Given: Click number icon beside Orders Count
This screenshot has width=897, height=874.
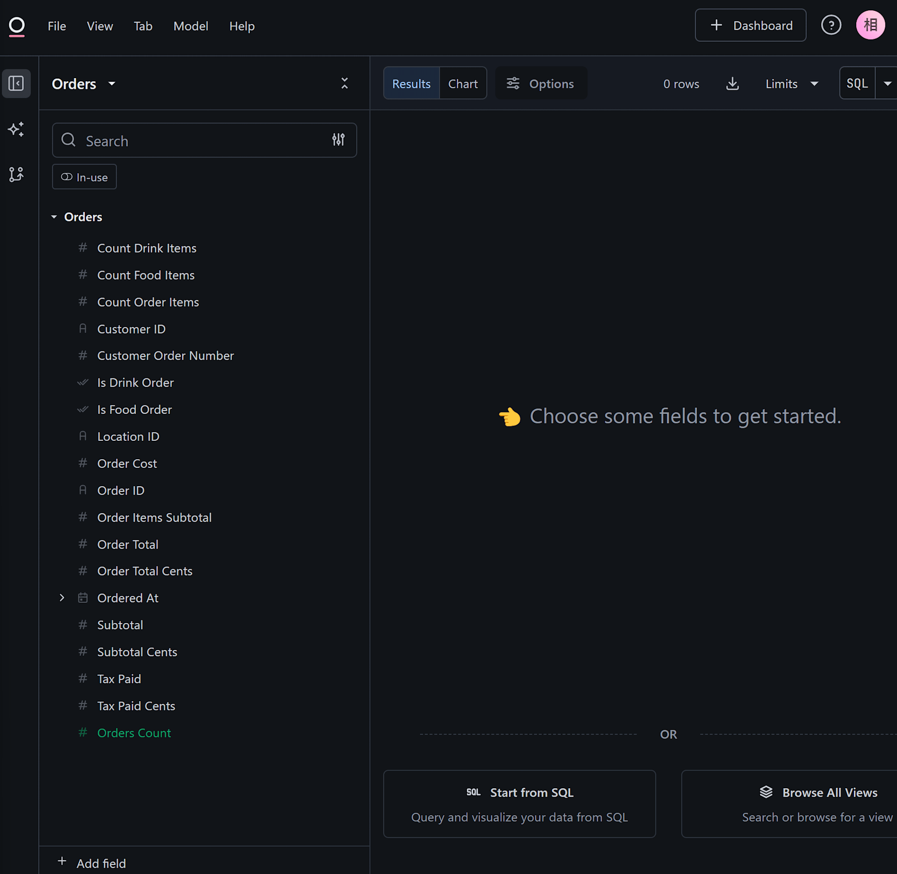Looking at the screenshot, I should tap(83, 733).
